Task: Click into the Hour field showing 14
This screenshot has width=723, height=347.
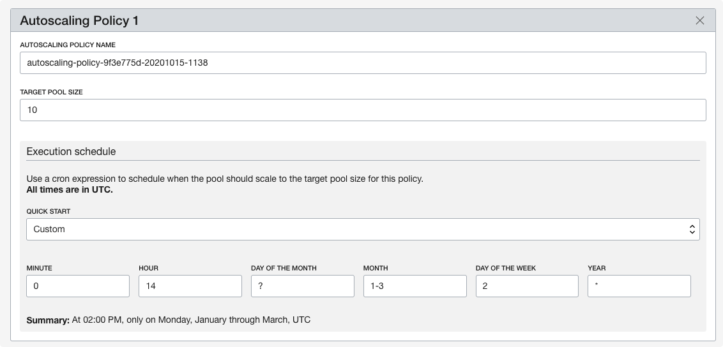Action: coord(190,286)
